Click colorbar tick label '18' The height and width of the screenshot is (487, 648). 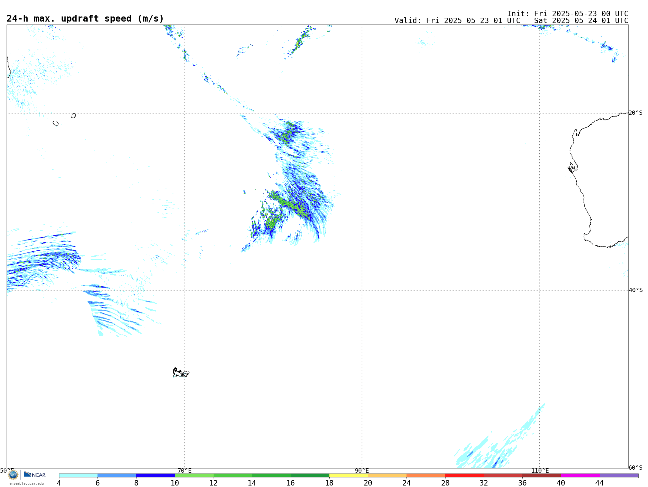(329, 483)
